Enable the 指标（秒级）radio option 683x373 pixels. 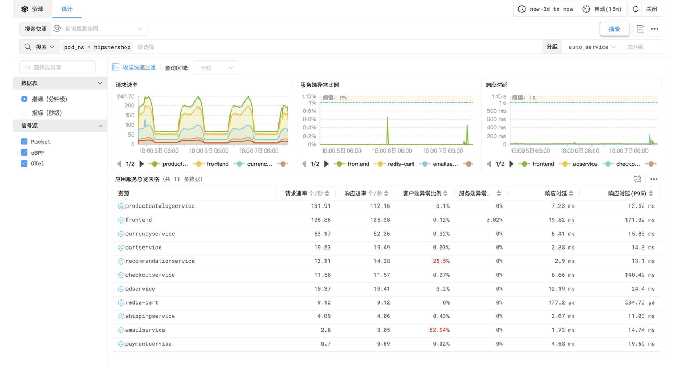click(24, 113)
